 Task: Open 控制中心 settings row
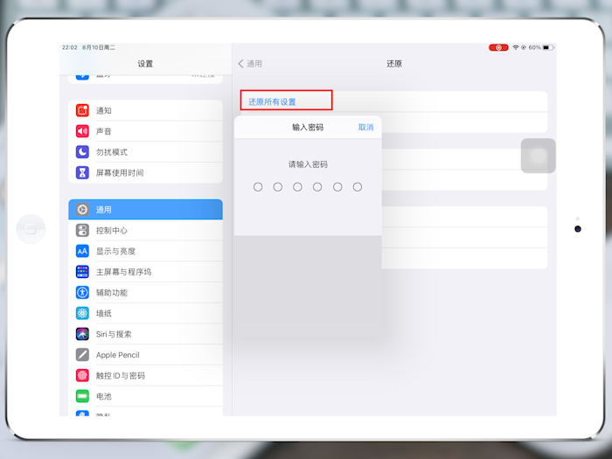[145, 230]
